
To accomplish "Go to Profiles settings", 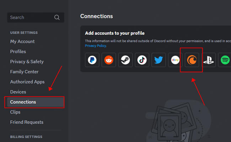I will [18, 51].
